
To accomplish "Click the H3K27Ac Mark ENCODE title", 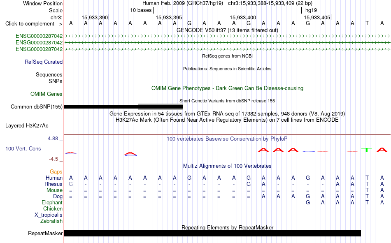I will pyautogui.click(x=227, y=120).
